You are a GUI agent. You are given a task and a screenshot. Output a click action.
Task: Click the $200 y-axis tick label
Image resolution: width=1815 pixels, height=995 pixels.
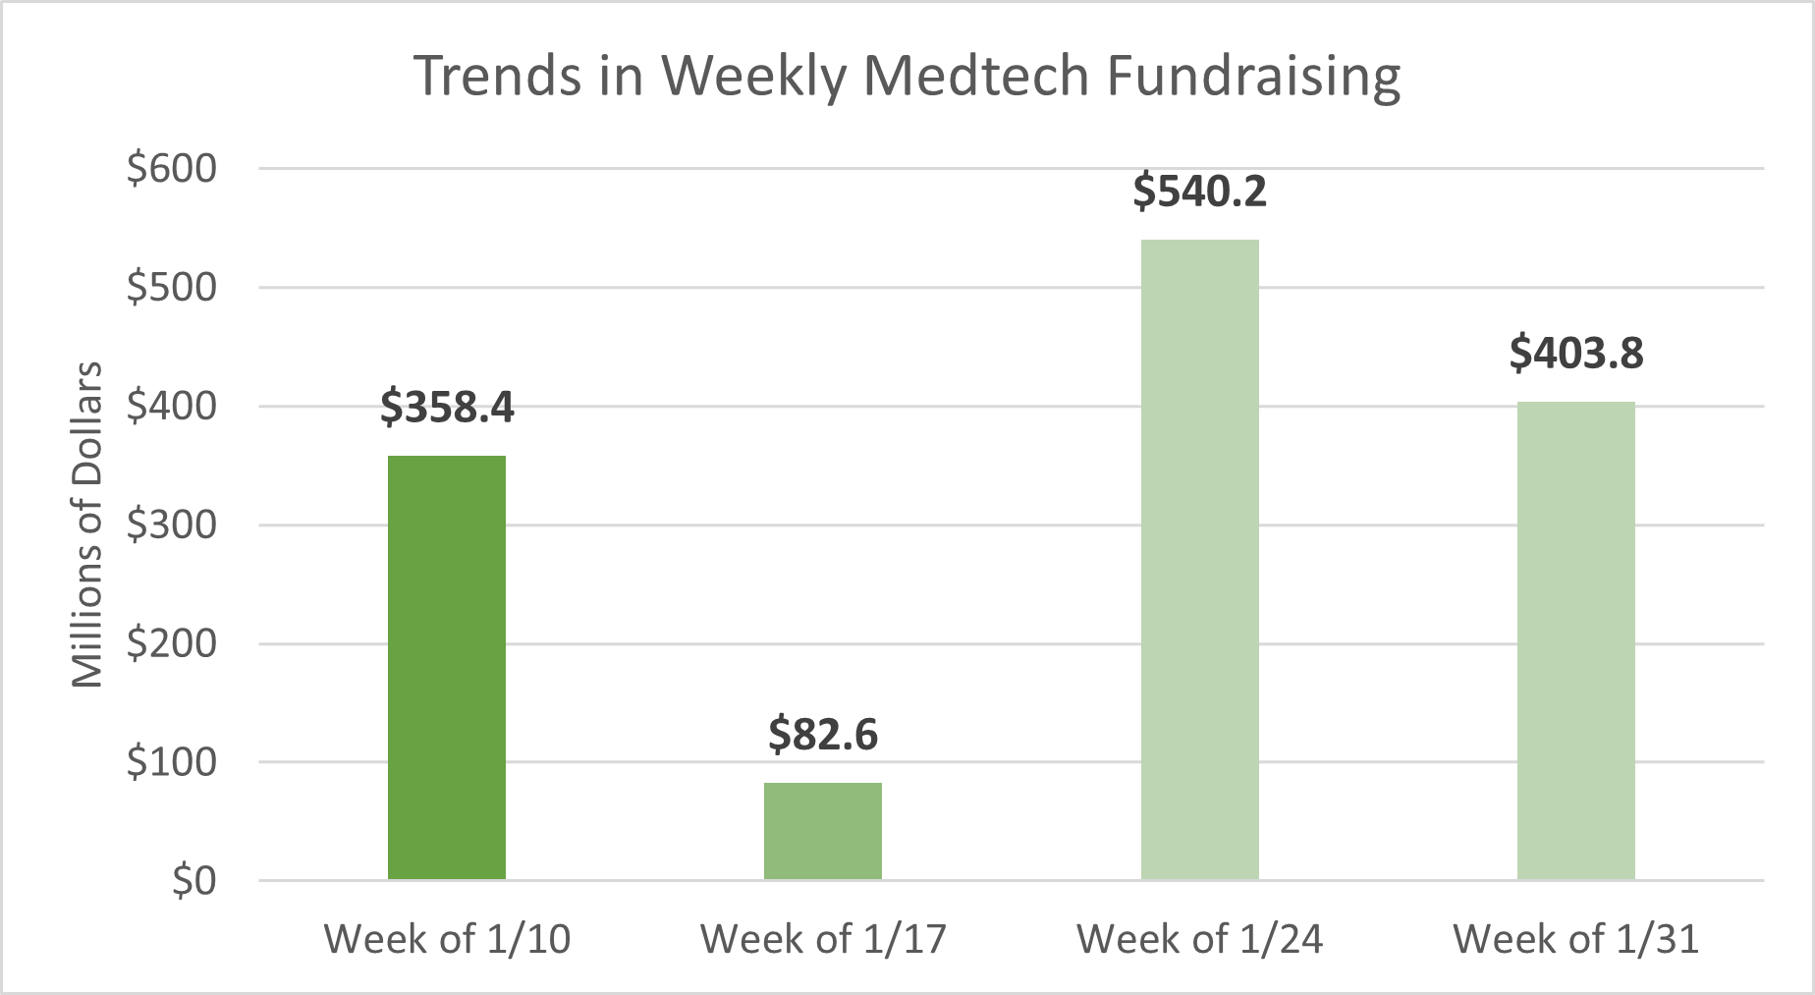[x=172, y=643]
